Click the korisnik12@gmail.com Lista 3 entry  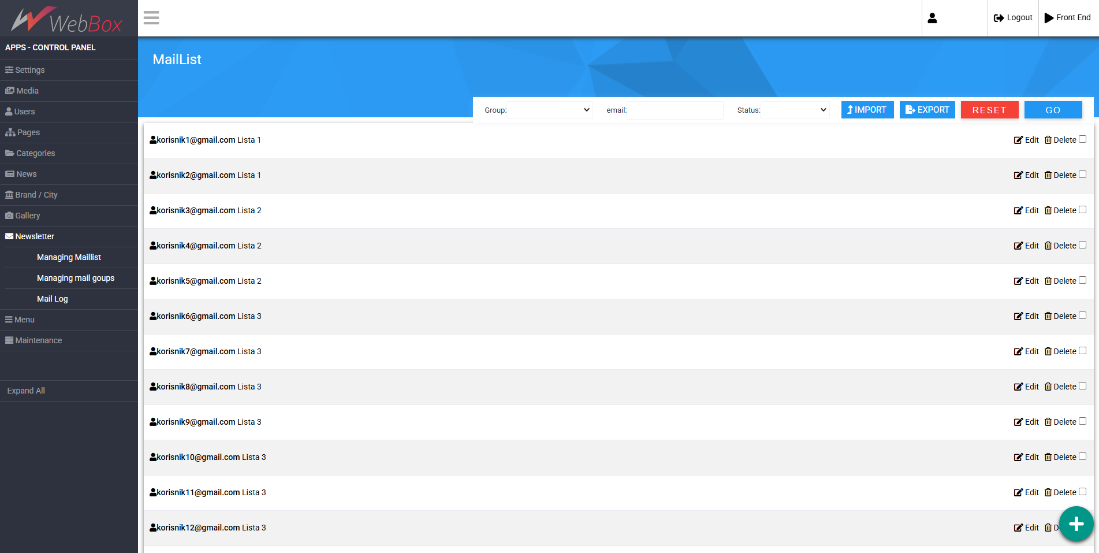(208, 528)
